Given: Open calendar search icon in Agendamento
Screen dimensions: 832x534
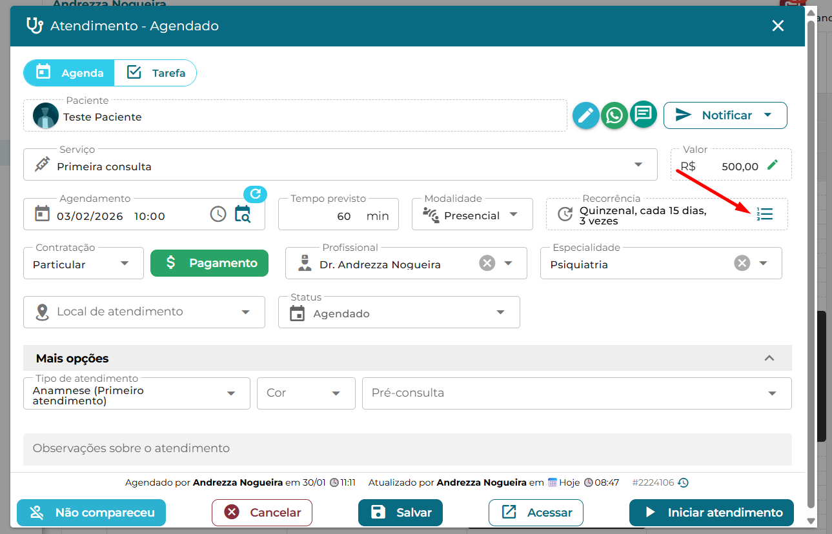Looking at the screenshot, I should click(243, 214).
